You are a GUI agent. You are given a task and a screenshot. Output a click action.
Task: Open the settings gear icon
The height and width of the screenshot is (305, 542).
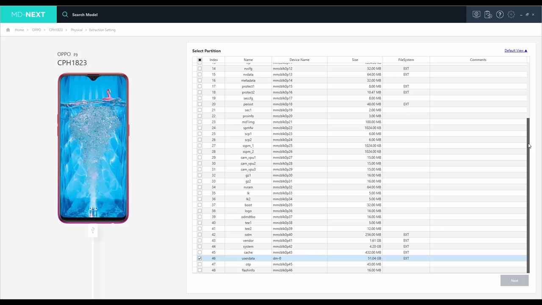coord(511,14)
